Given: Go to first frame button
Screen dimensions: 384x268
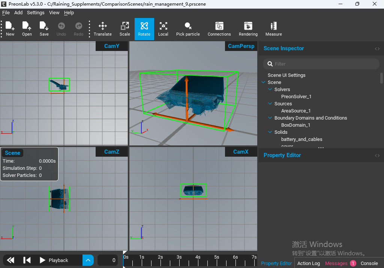Looking at the screenshot, I should point(27,260).
